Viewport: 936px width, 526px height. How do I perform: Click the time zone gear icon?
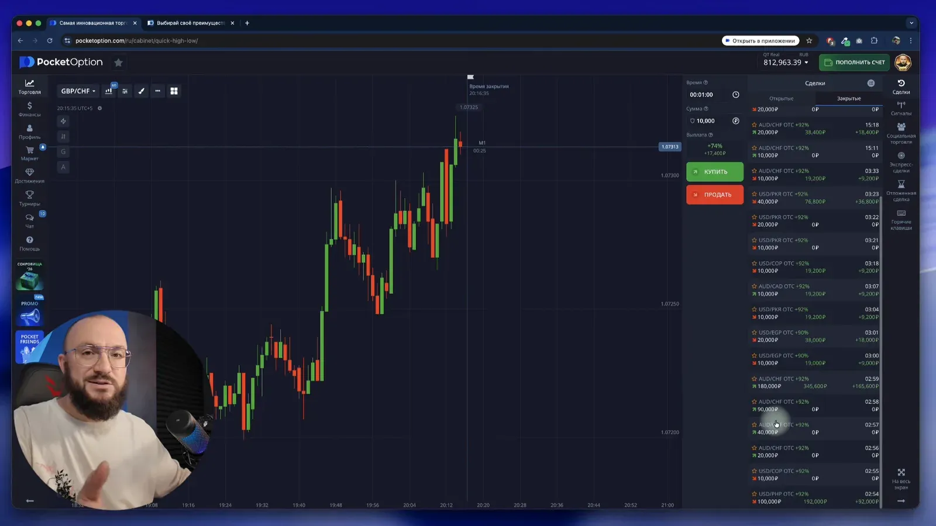coord(99,108)
